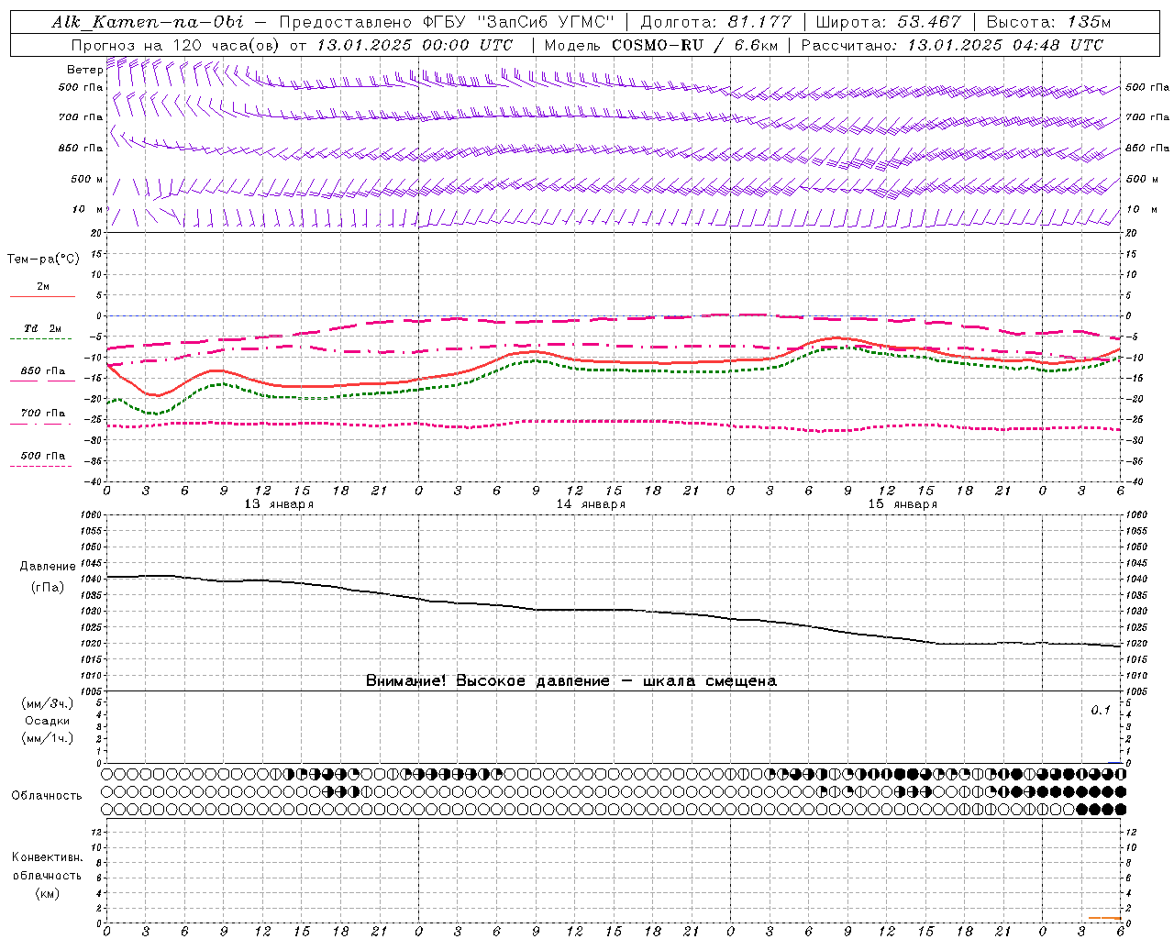Select the 500 м wind level label on left
Viewport: 1174px width, 939px height.
click(87, 179)
